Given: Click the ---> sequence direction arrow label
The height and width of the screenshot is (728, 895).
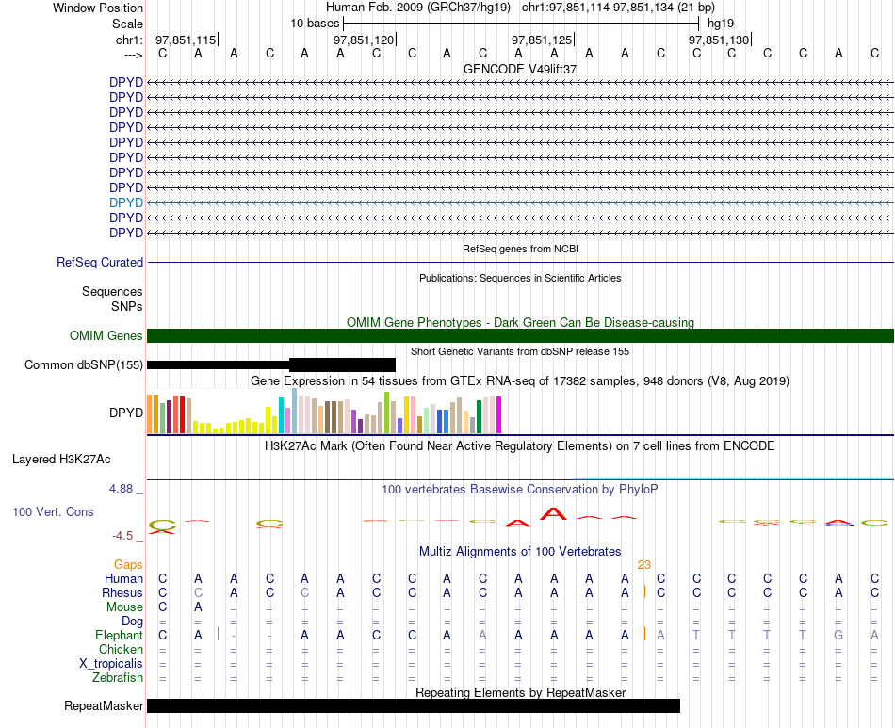Looking at the screenshot, I should [134, 55].
